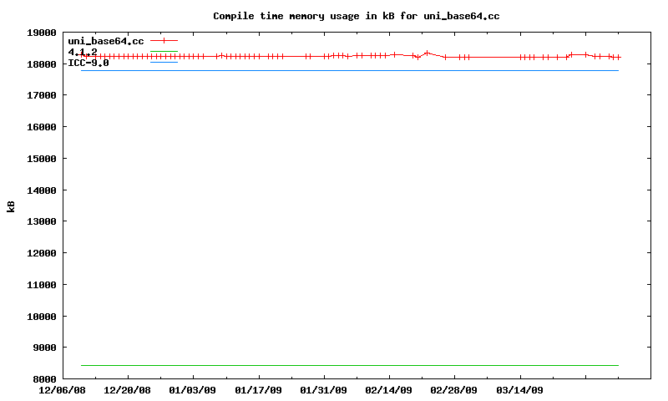The image size is (668, 401).
Task: Click the light blue line below 18000 kB
Action: tap(351, 70)
